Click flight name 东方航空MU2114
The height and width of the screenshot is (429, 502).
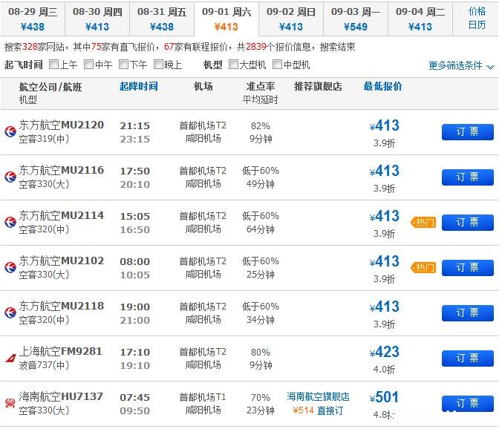pos(61,215)
